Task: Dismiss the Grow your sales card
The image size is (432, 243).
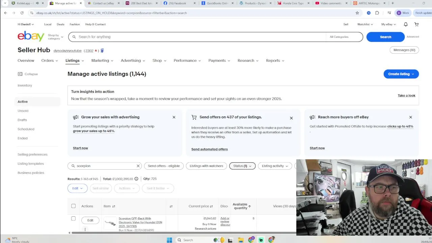Action: (174, 117)
